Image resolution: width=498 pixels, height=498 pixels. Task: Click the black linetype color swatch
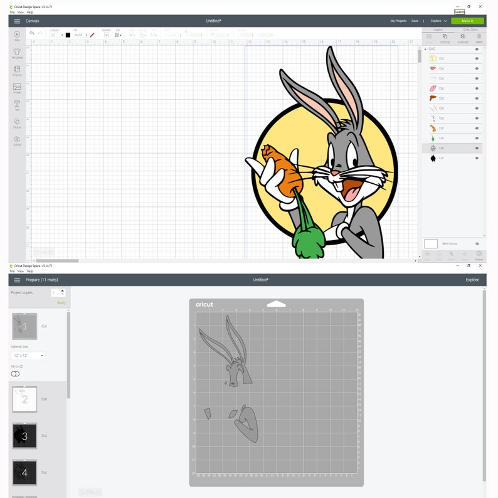[x=68, y=35]
